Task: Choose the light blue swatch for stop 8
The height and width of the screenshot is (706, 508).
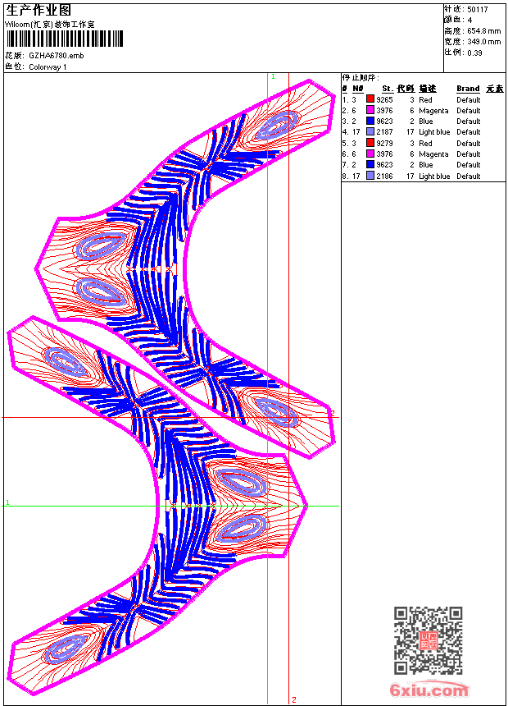Action: 370,176
